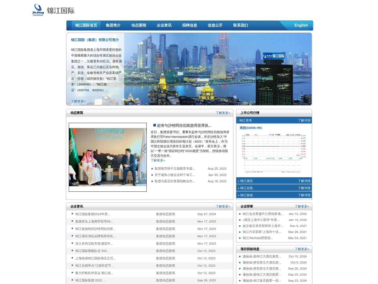Click the date Aug 25, 2023
This screenshot has width=378, height=284.
tap(217, 169)
